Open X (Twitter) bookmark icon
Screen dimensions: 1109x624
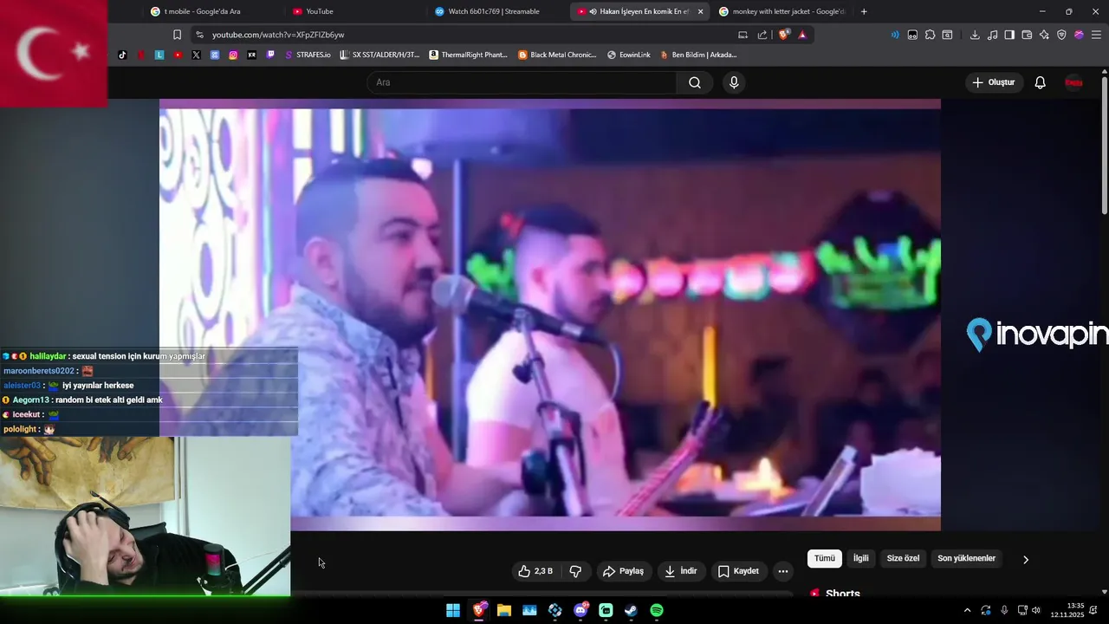196,55
